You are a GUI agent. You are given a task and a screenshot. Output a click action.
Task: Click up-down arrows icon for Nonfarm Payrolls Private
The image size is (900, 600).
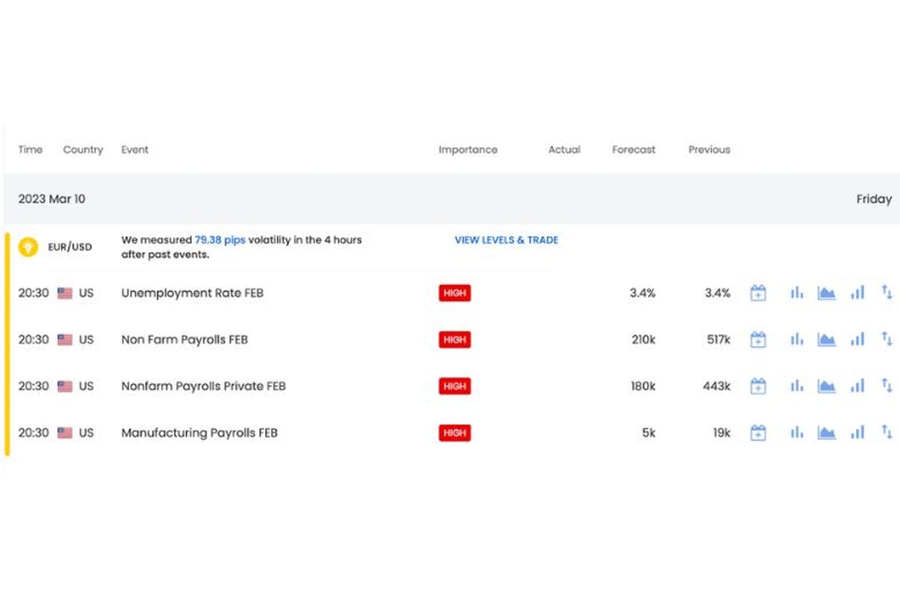886,385
